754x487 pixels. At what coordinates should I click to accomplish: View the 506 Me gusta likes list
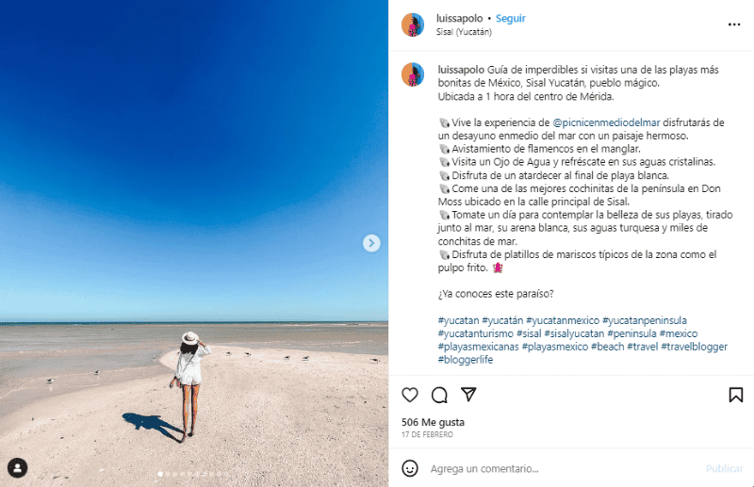pos(433,422)
